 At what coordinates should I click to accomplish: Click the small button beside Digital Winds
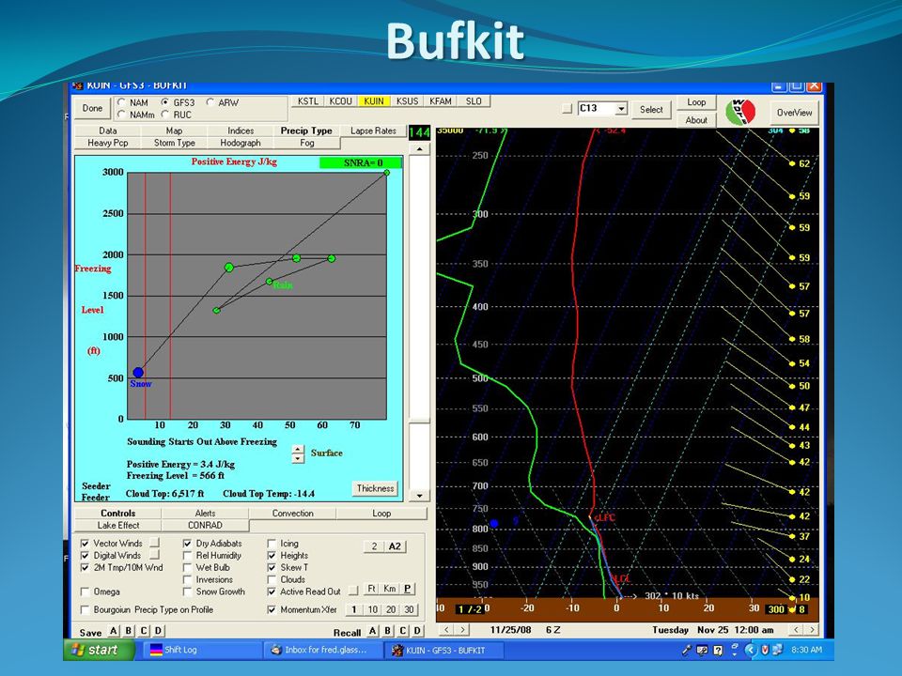(x=154, y=555)
